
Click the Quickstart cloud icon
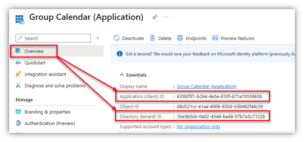coord(18,63)
